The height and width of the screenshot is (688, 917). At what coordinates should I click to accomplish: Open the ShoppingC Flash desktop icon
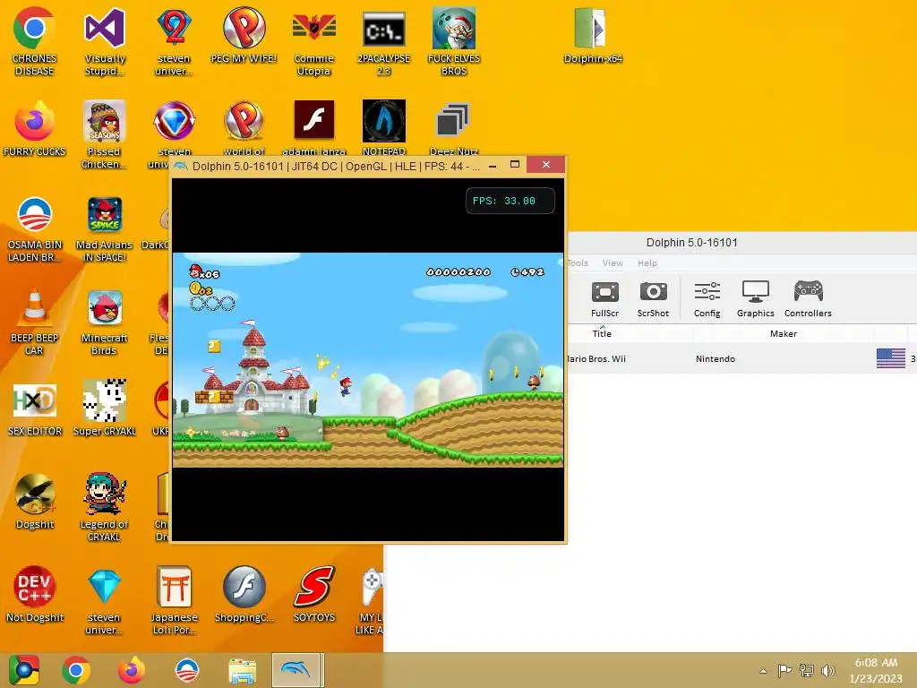(x=244, y=594)
